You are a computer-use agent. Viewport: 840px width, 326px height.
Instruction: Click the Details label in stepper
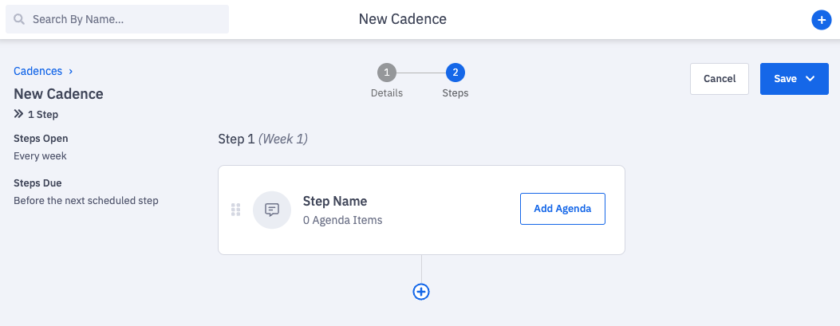387,93
